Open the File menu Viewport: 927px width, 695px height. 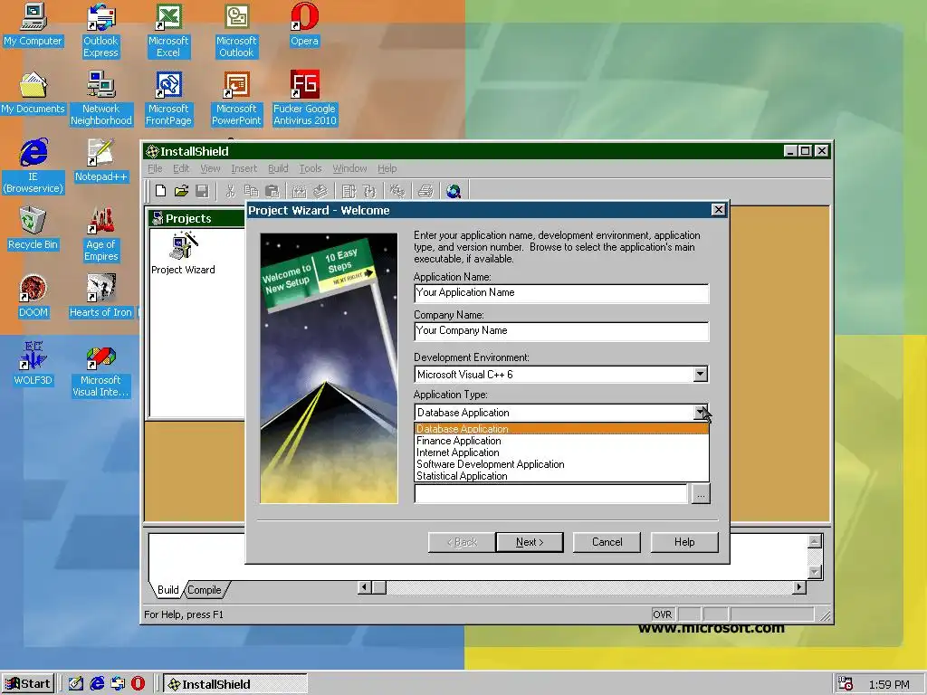click(155, 168)
